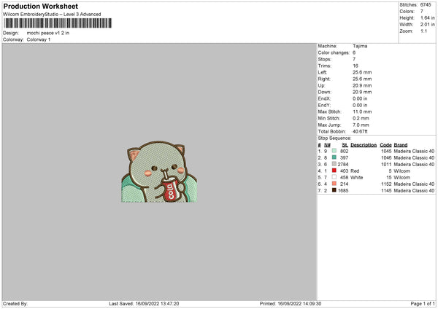The height and width of the screenshot is (309, 438).
Task: Select the dark brown swatch with 1685 stitches
Action: [x=334, y=190]
